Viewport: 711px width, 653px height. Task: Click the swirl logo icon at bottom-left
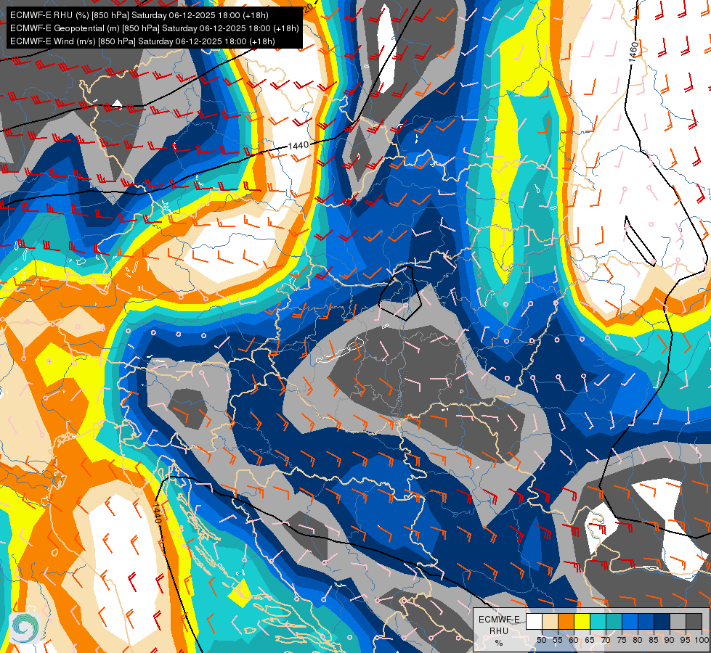(25, 628)
